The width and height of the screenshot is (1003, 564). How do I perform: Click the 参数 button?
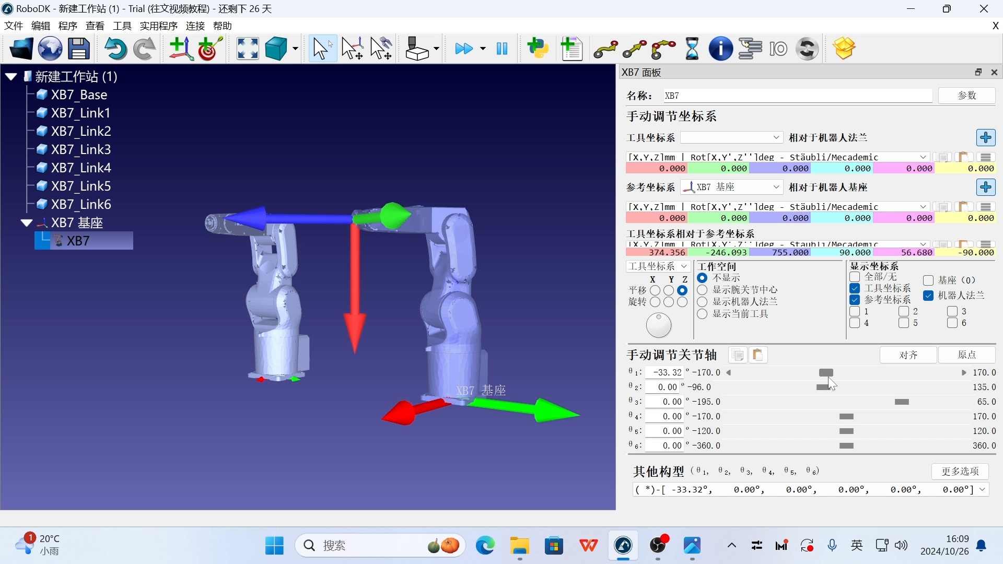coord(967,96)
